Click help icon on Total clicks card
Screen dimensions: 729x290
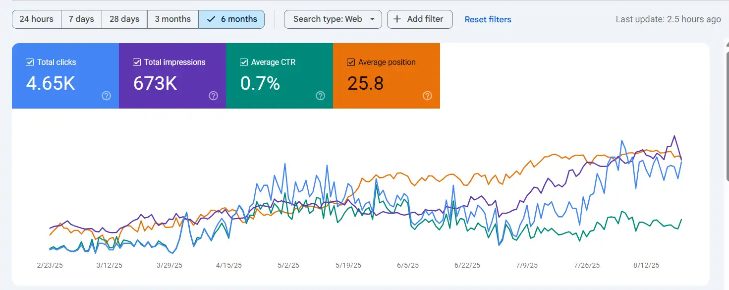coord(106,96)
